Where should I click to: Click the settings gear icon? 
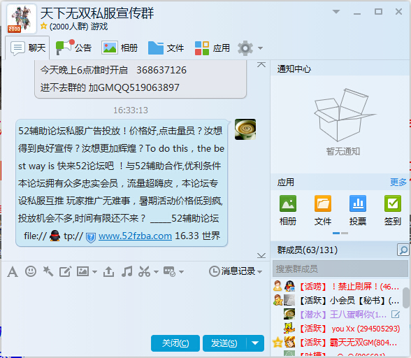[245, 48]
